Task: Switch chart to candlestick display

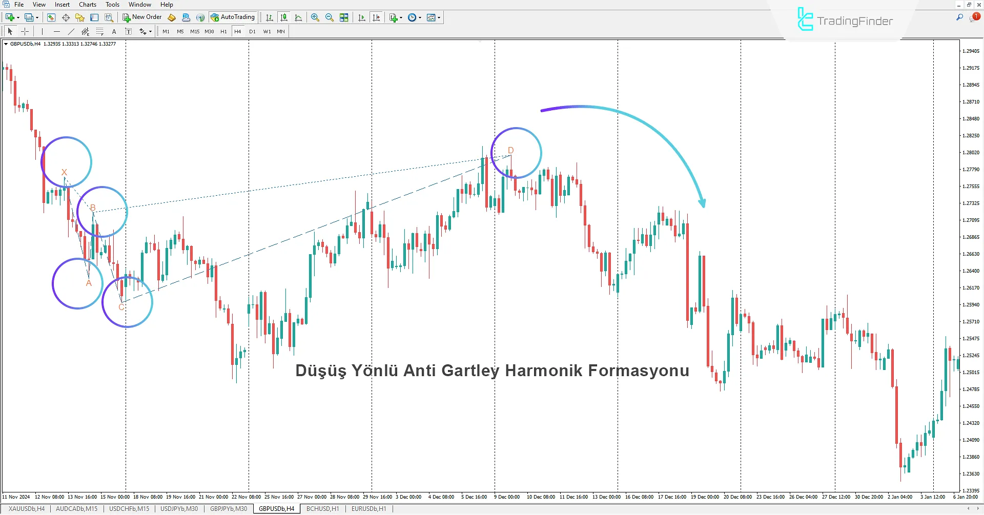Action: pos(284,17)
